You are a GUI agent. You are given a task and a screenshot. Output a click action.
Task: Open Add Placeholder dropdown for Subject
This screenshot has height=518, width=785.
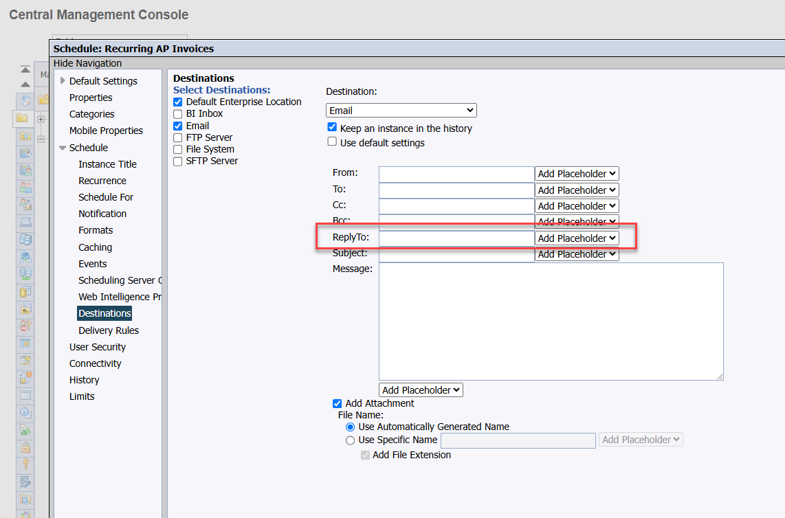pyautogui.click(x=577, y=254)
